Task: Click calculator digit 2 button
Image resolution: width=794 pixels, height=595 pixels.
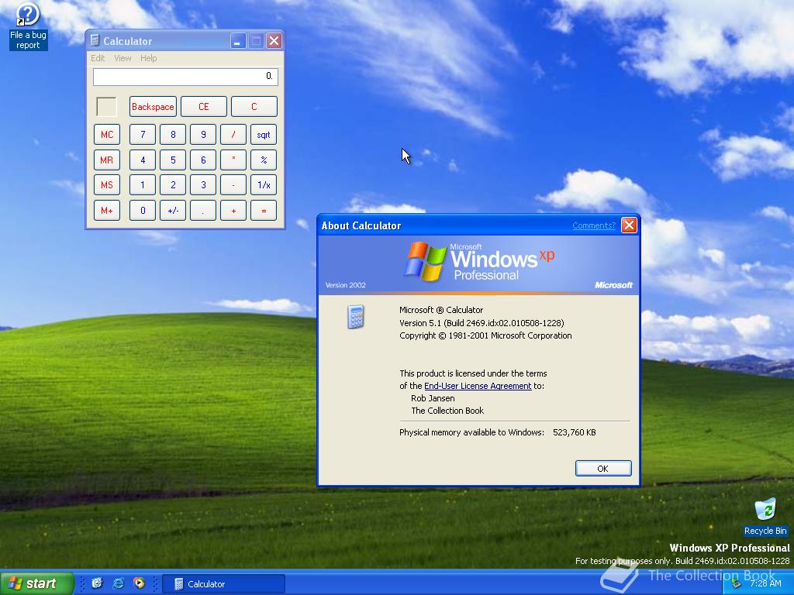Action: click(x=173, y=185)
